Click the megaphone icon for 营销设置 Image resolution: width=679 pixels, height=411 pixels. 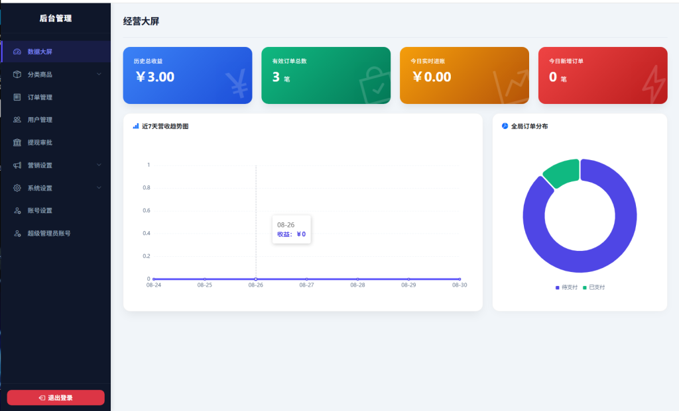pos(17,165)
